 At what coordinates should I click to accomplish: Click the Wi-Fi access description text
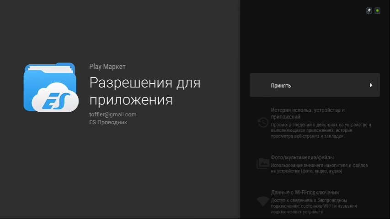pyautogui.click(x=313, y=206)
